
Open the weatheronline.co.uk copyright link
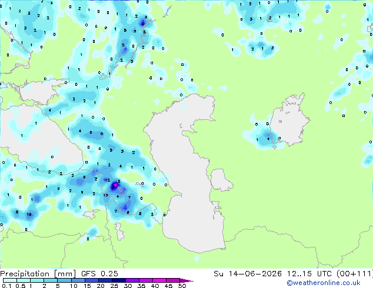pos(324,283)
